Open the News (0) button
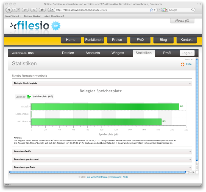The height and width of the screenshot is (192, 206). (x=182, y=21)
